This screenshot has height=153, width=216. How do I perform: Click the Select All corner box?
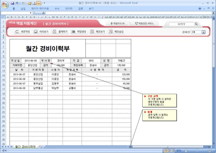click(3, 17)
